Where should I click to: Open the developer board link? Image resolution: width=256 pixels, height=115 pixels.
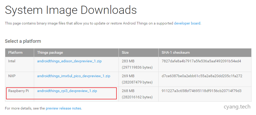point(187,23)
